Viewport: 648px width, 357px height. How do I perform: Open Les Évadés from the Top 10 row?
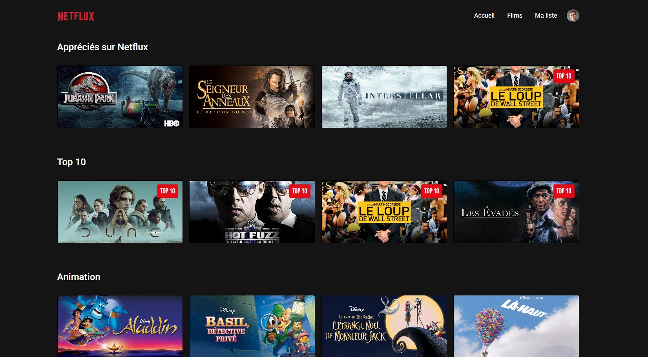(x=516, y=212)
